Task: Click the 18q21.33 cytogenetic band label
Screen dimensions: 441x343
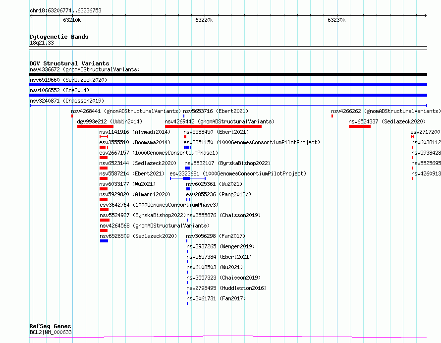Action: 42,43
